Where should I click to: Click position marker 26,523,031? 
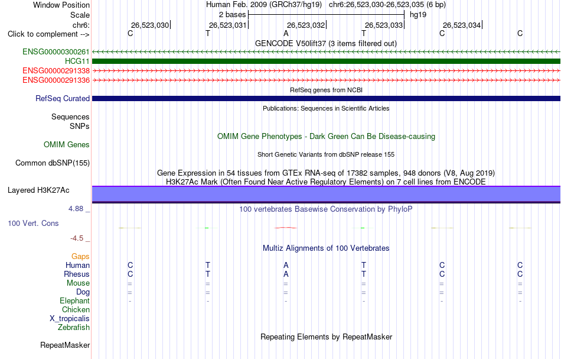click(x=227, y=25)
